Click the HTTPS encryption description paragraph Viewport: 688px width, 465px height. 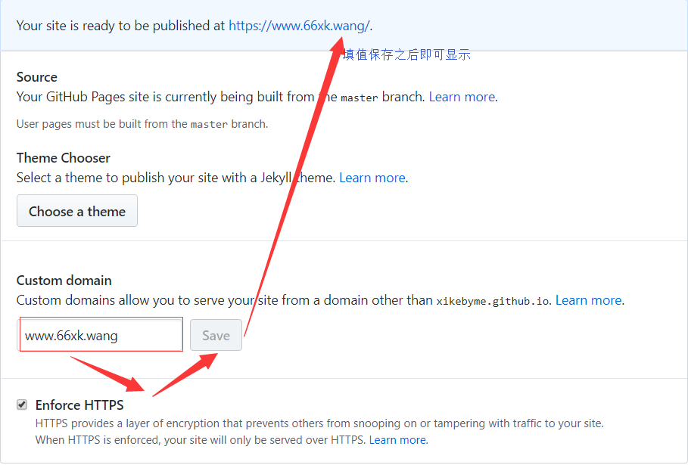[318, 423]
